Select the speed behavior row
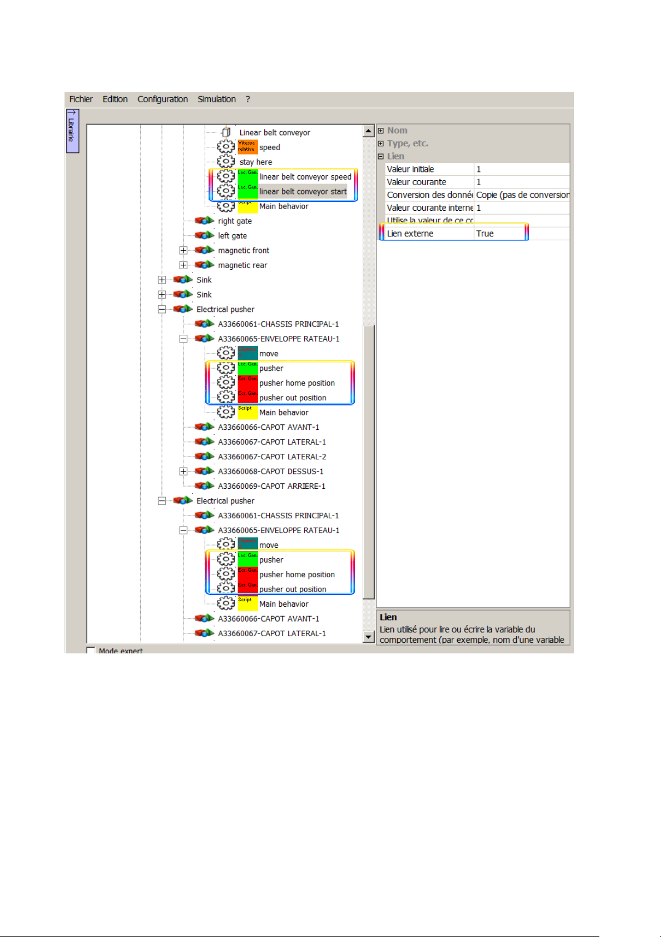The width and height of the screenshot is (663, 937). click(x=270, y=147)
